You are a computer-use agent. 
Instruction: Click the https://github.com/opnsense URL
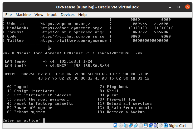[72, 36]
